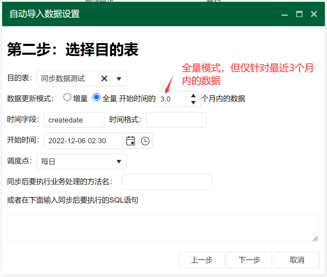Clear the 目的表 selection with X icon
Screen dimensions: 327x277
tap(104, 79)
